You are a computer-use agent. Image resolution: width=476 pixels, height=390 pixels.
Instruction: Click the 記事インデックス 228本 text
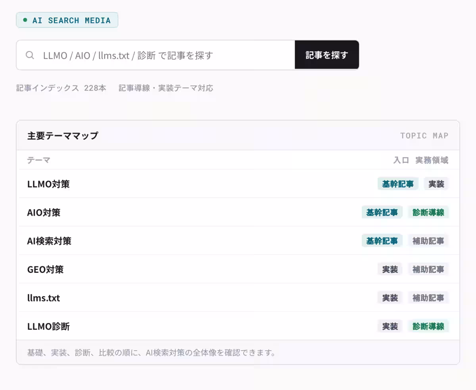coord(61,88)
